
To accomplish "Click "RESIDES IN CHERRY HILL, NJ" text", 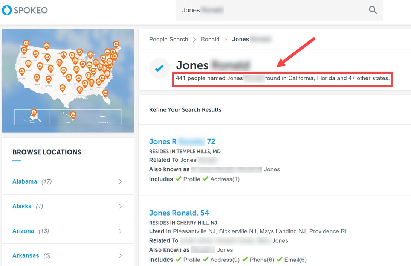I will click(x=183, y=223).
